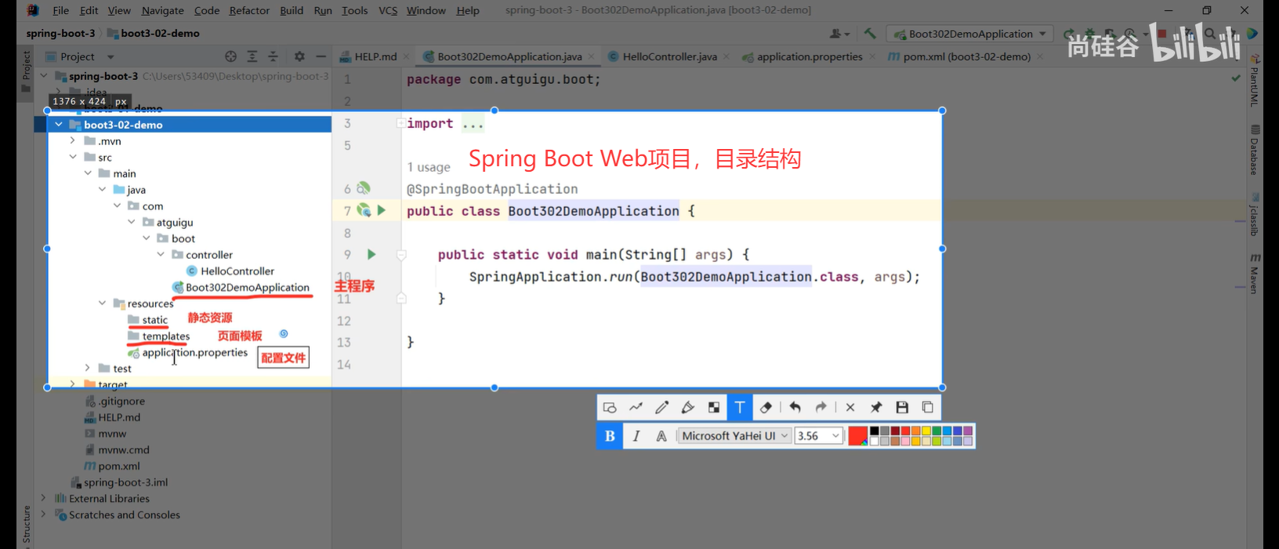Screen dimensions: 1279x549
Task: Open the 3.56 font size dropdown
Action: [x=818, y=436]
